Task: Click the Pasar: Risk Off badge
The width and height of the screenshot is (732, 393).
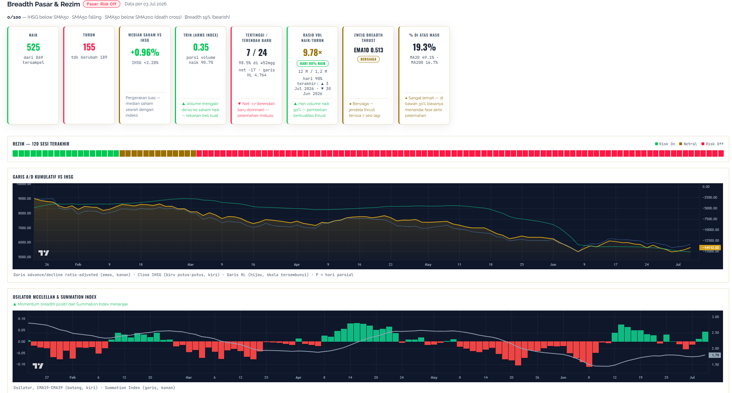Action: (101, 4)
